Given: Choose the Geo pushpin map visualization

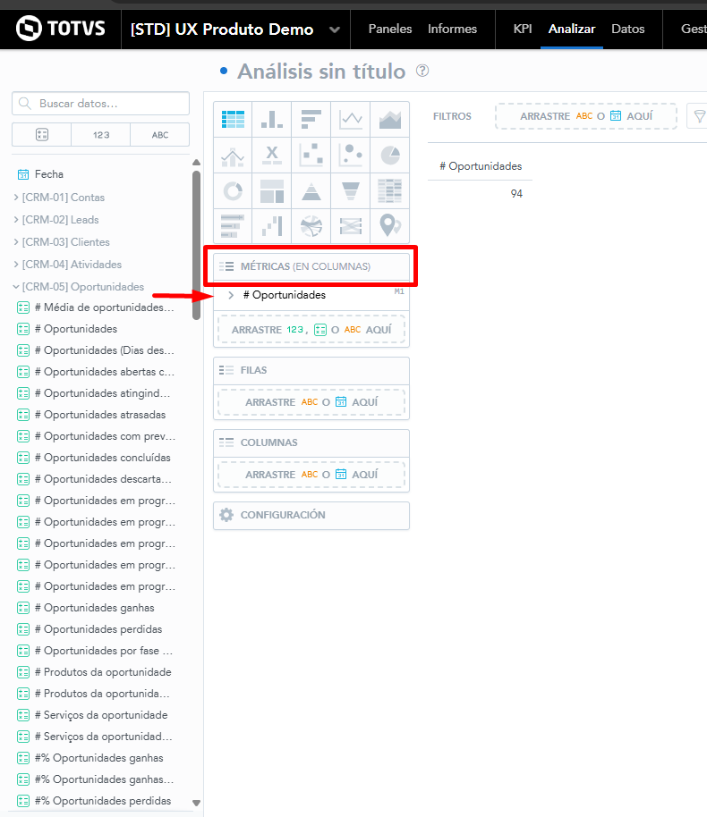Looking at the screenshot, I should click(x=390, y=226).
